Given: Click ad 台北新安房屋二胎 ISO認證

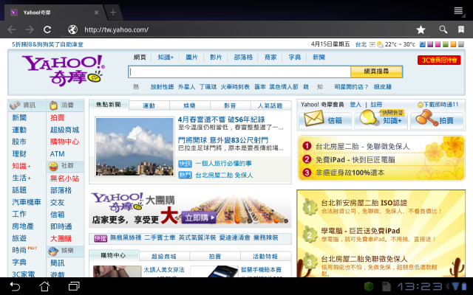Looking at the screenshot, I should coord(364,203).
